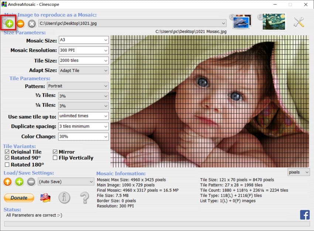Click the orange load settings arrow icon

point(8,182)
